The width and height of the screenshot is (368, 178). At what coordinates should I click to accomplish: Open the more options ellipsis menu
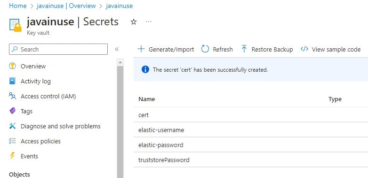click(x=149, y=22)
